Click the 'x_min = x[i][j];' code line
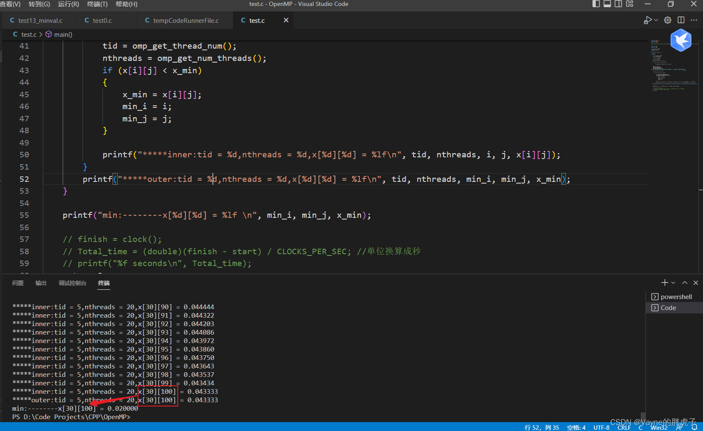 tap(162, 95)
